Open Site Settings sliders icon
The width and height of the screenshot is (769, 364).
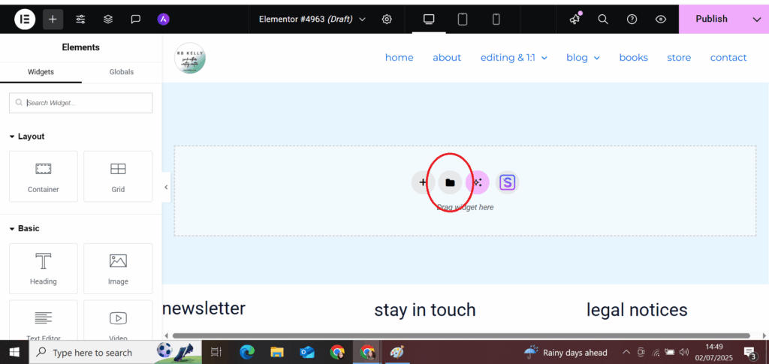coord(80,19)
